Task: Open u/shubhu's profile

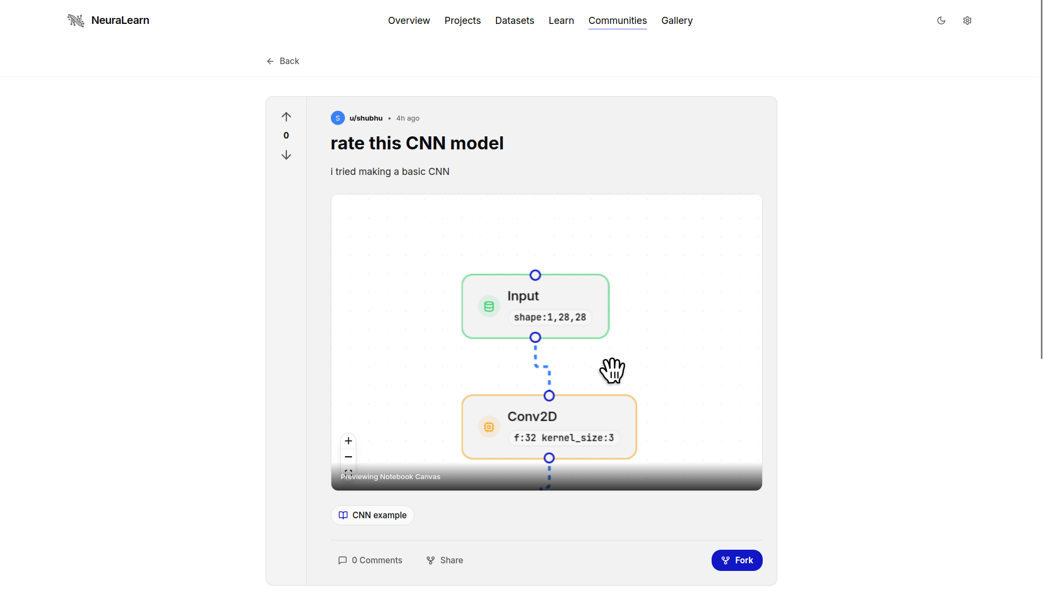Action: click(366, 118)
